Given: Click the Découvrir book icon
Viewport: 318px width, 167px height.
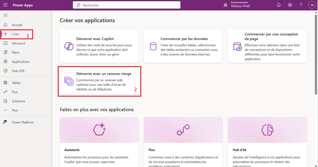Looking at the screenshot, I should [5, 43].
